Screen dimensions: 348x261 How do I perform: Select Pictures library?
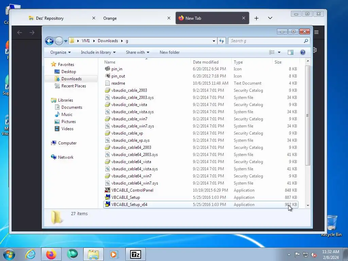tap(68, 122)
